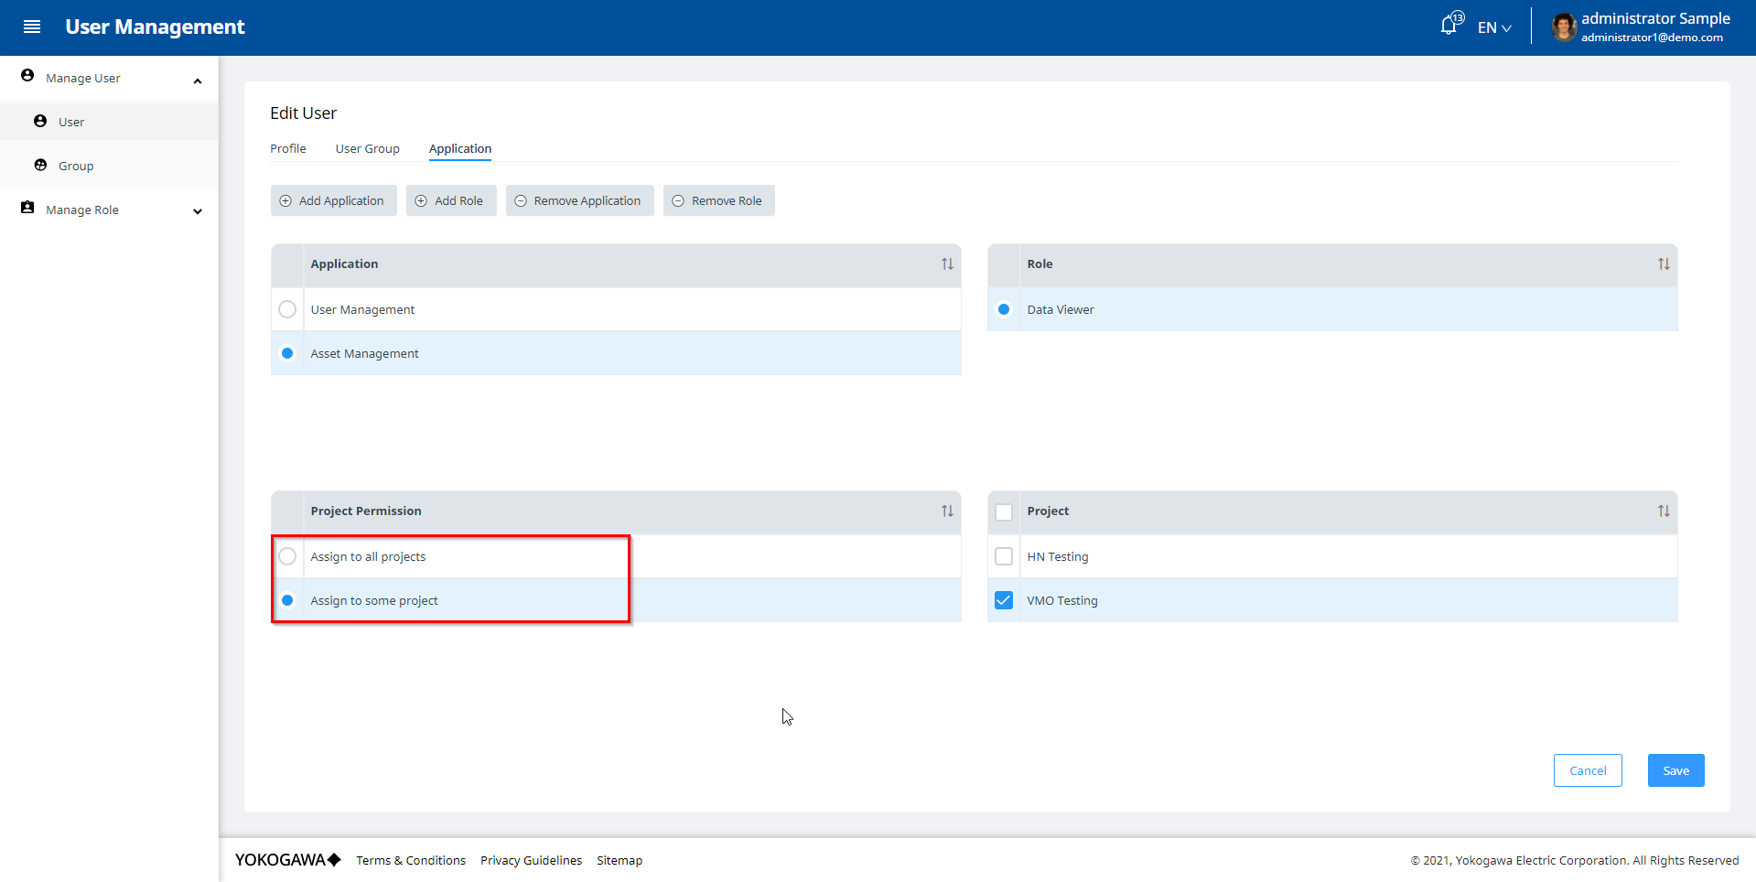1756x882 pixels.
Task: Open the Privacy Guidelines link
Action: (531, 860)
